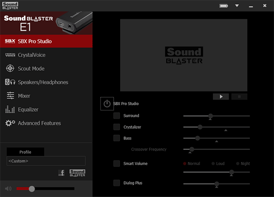Select the Loud smart volume mode
This screenshot has width=274, height=197.
click(x=218, y=164)
